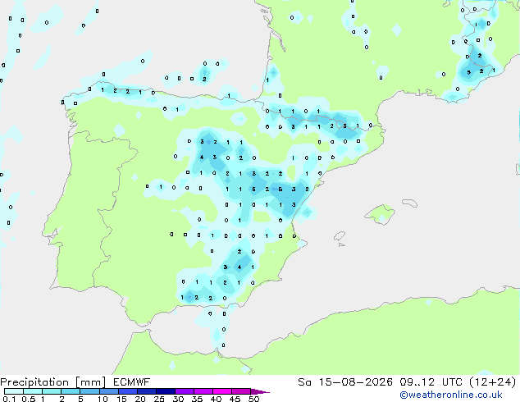Screen dimensions: 520x402
Task: Select the 5–10 mm legend color swatch
Action: [89, 391]
